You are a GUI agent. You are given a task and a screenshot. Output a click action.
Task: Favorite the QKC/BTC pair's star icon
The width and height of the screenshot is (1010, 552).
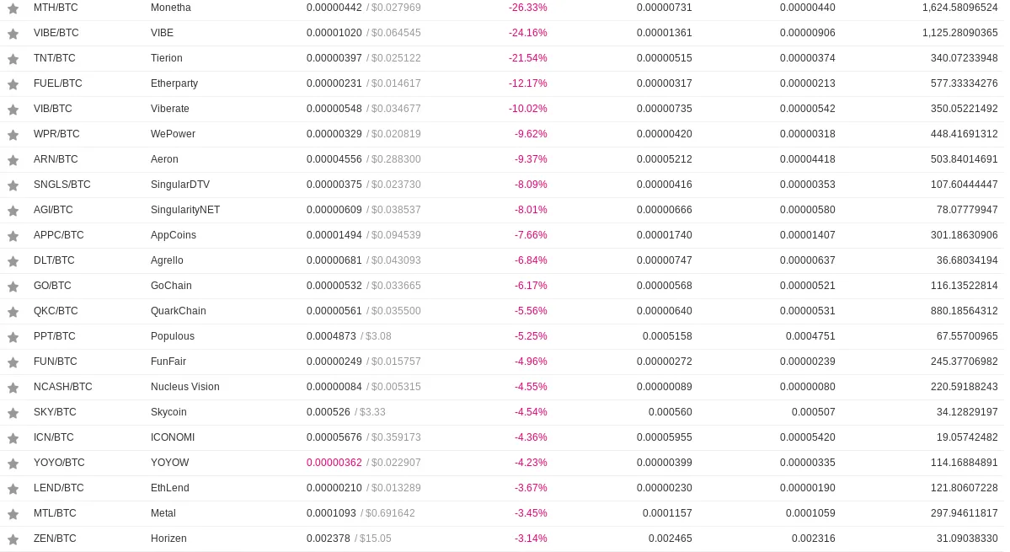click(x=13, y=311)
